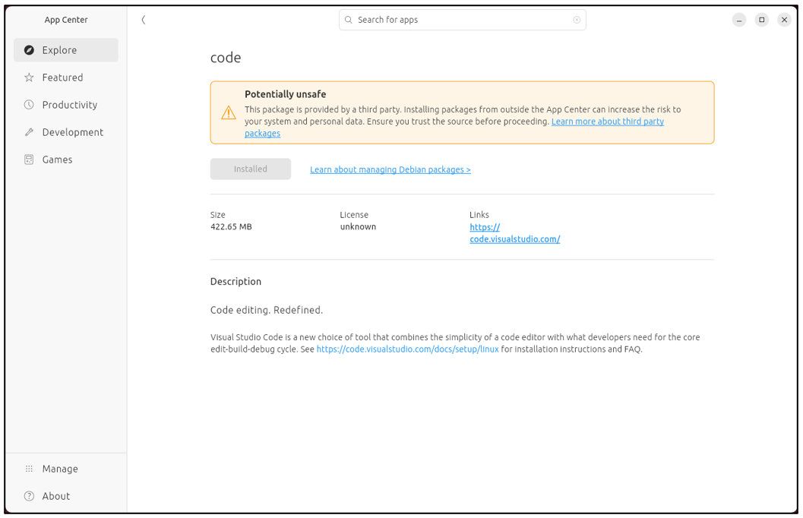This screenshot has width=803, height=518.
Task: Click the size value 422.65 MB
Action: coord(231,227)
